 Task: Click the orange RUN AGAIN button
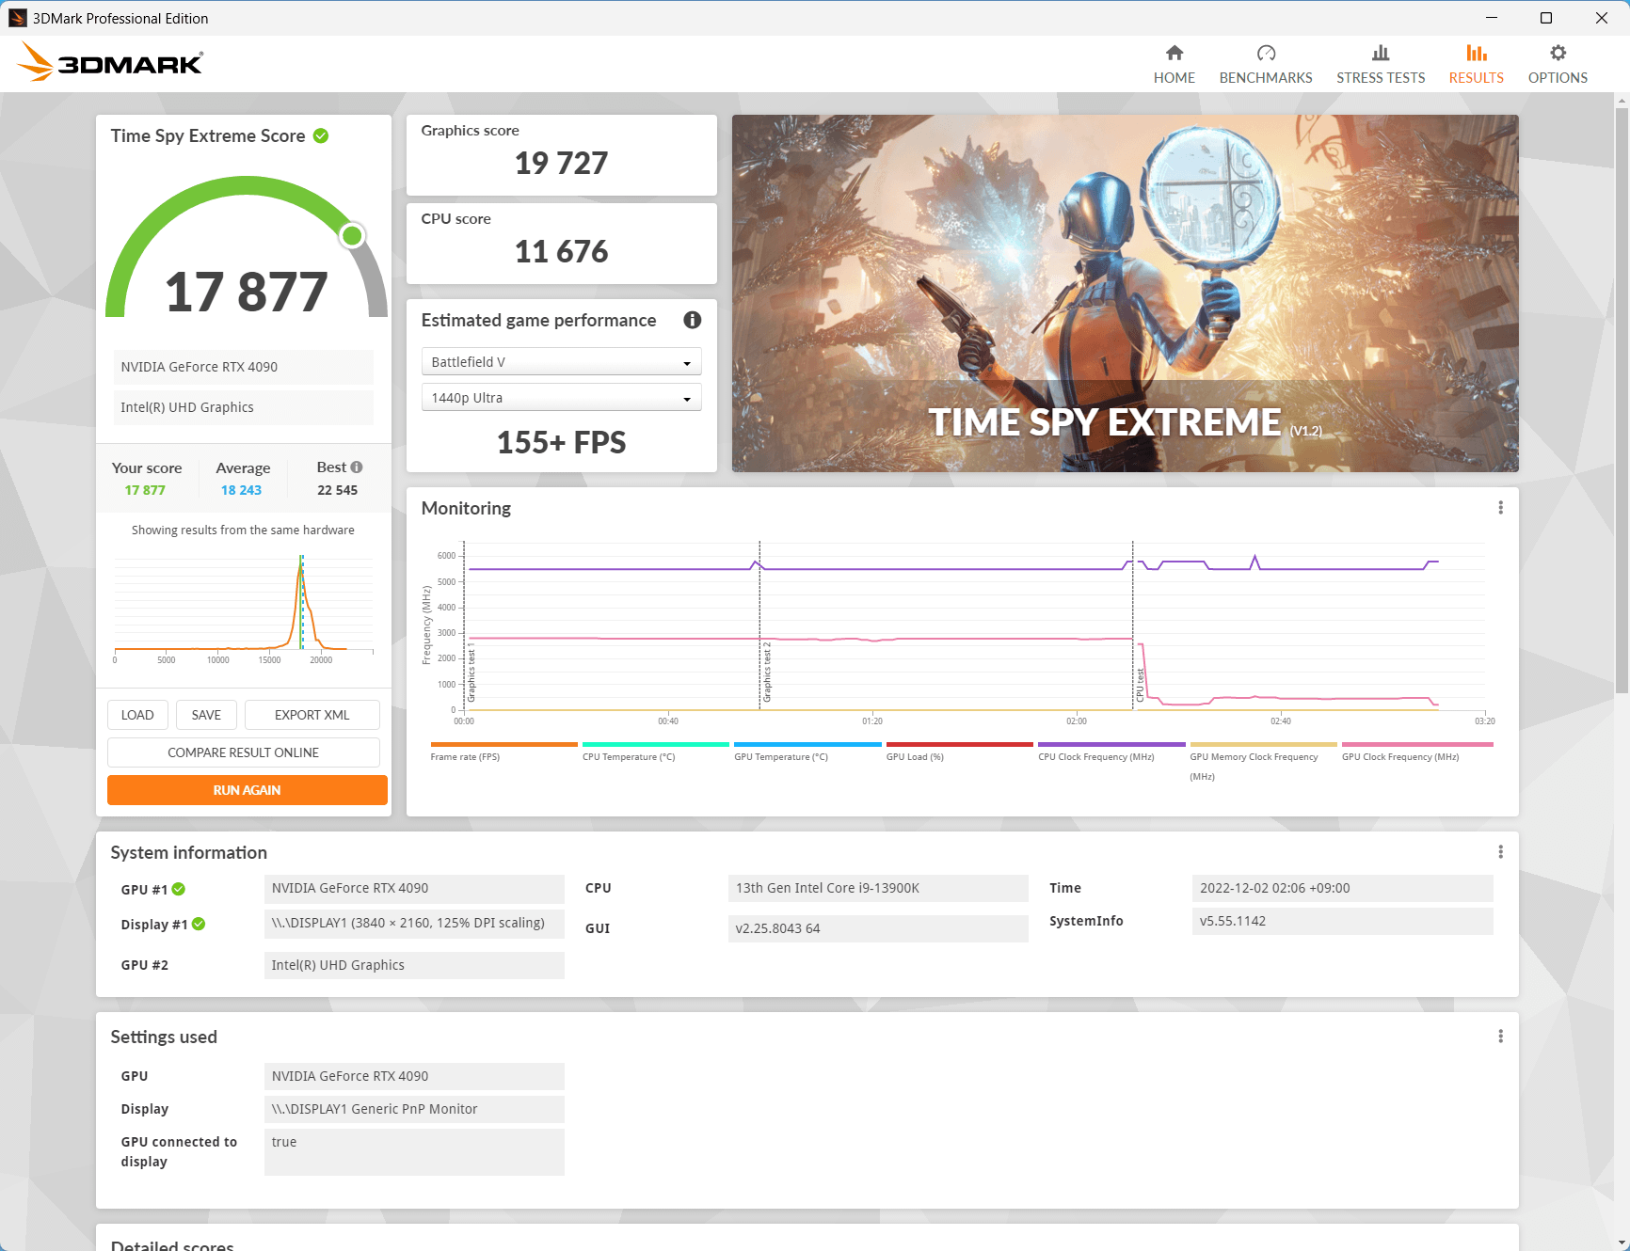pyautogui.click(x=247, y=790)
